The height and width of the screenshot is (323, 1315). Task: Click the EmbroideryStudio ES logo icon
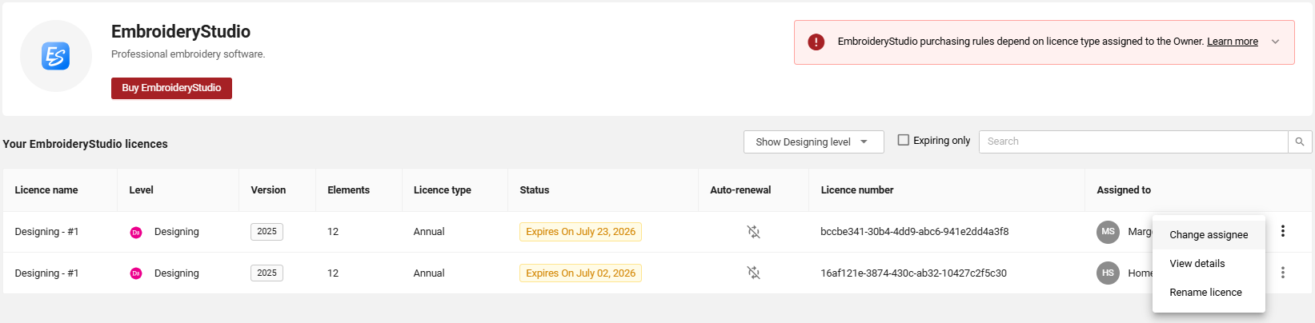[x=55, y=56]
